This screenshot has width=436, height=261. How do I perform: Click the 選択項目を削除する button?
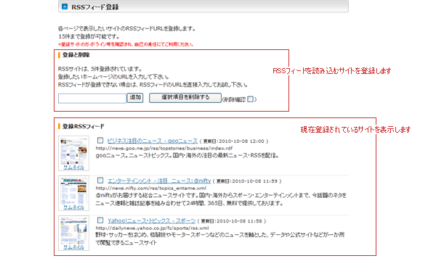(185, 98)
